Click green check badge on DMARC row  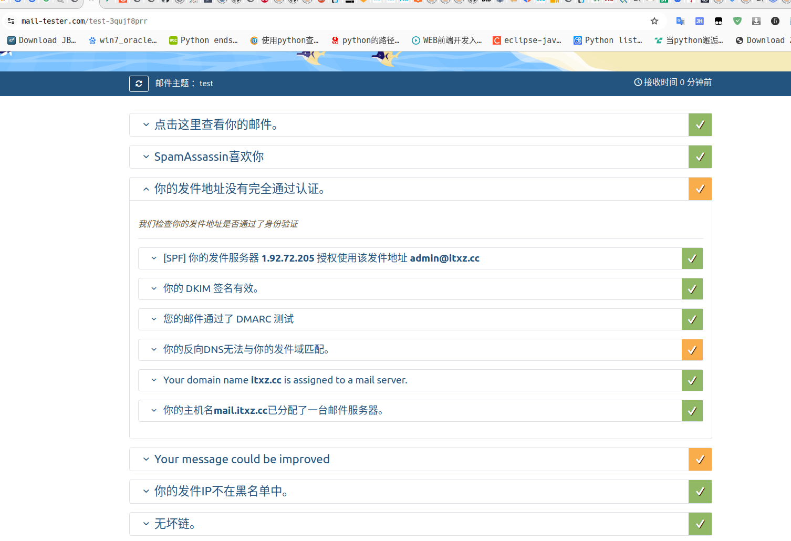(x=692, y=319)
